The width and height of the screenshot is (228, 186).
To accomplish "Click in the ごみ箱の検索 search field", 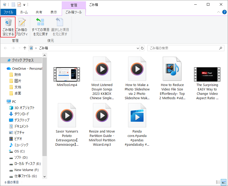I will (182, 48).
